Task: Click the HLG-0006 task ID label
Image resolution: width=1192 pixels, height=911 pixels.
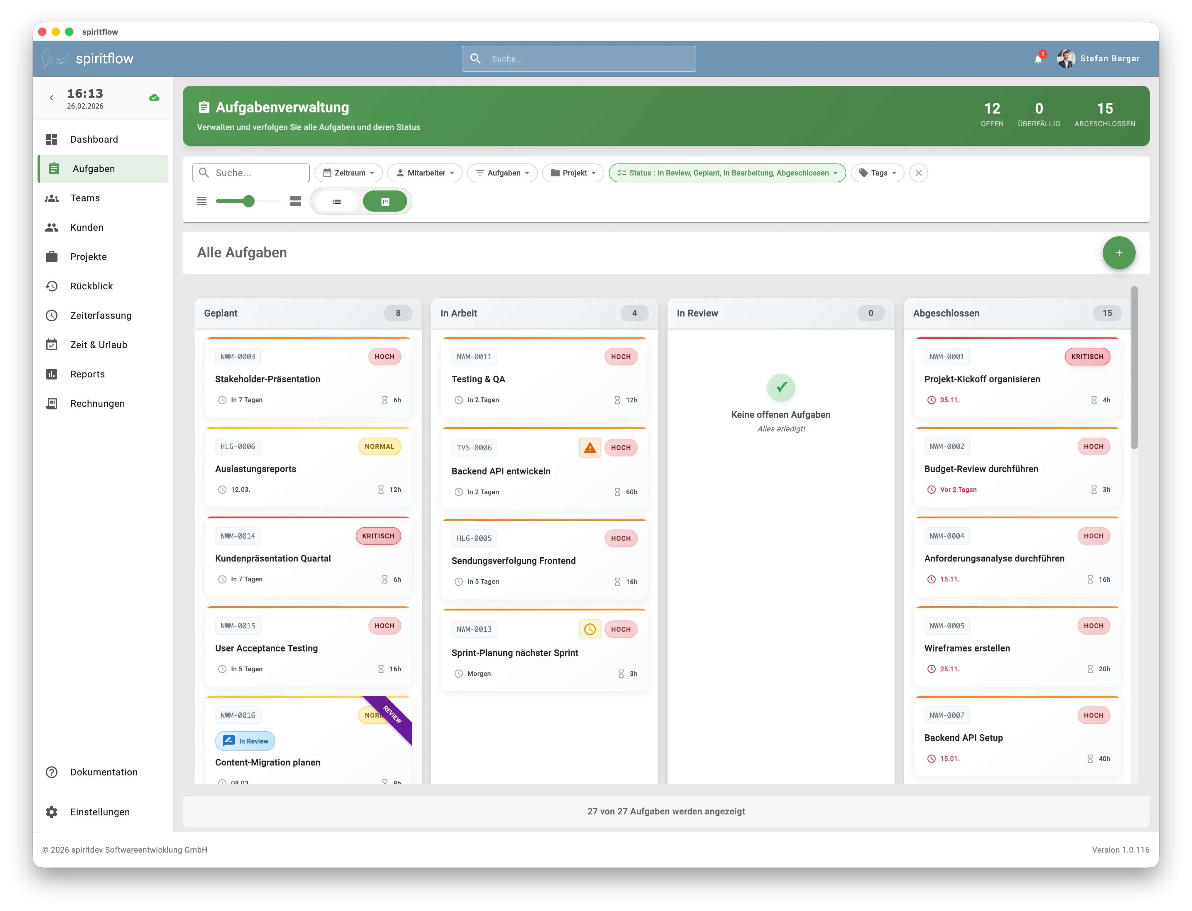Action: (x=238, y=446)
